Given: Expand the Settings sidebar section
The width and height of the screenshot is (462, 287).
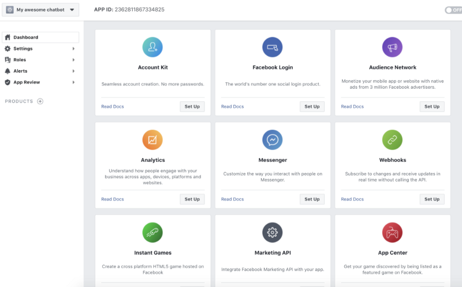Looking at the screenshot, I should click(x=40, y=49).
